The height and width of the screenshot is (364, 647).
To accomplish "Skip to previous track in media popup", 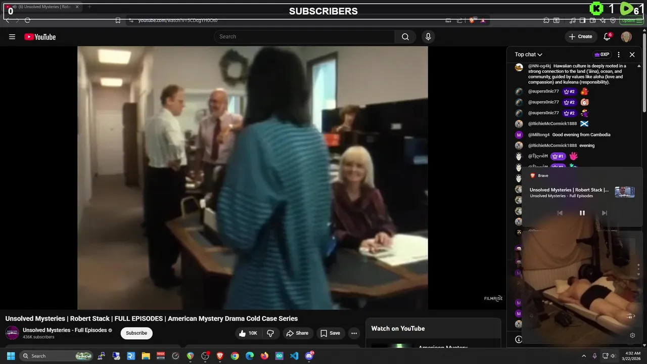I will tap(560, 213).
